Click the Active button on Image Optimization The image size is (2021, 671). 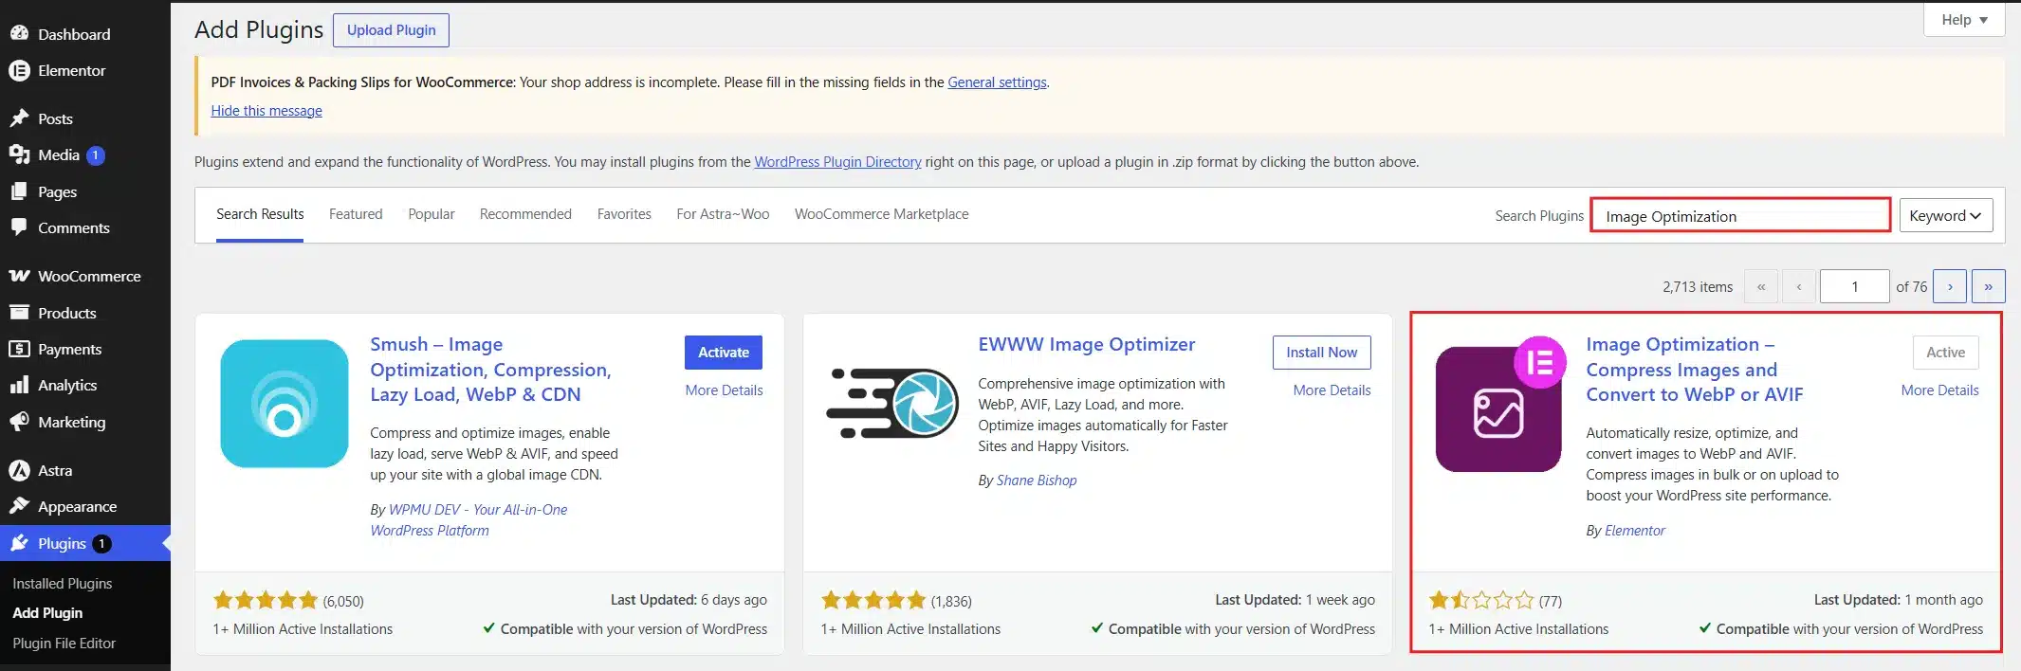click(x=1945, y=352)
